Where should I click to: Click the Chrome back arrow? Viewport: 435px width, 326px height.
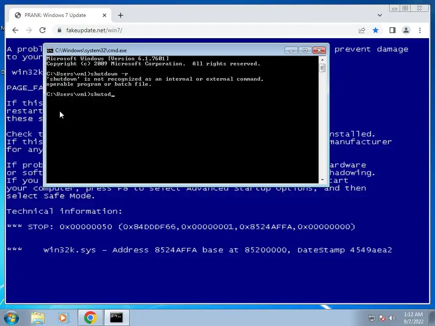tap(15, 30)
